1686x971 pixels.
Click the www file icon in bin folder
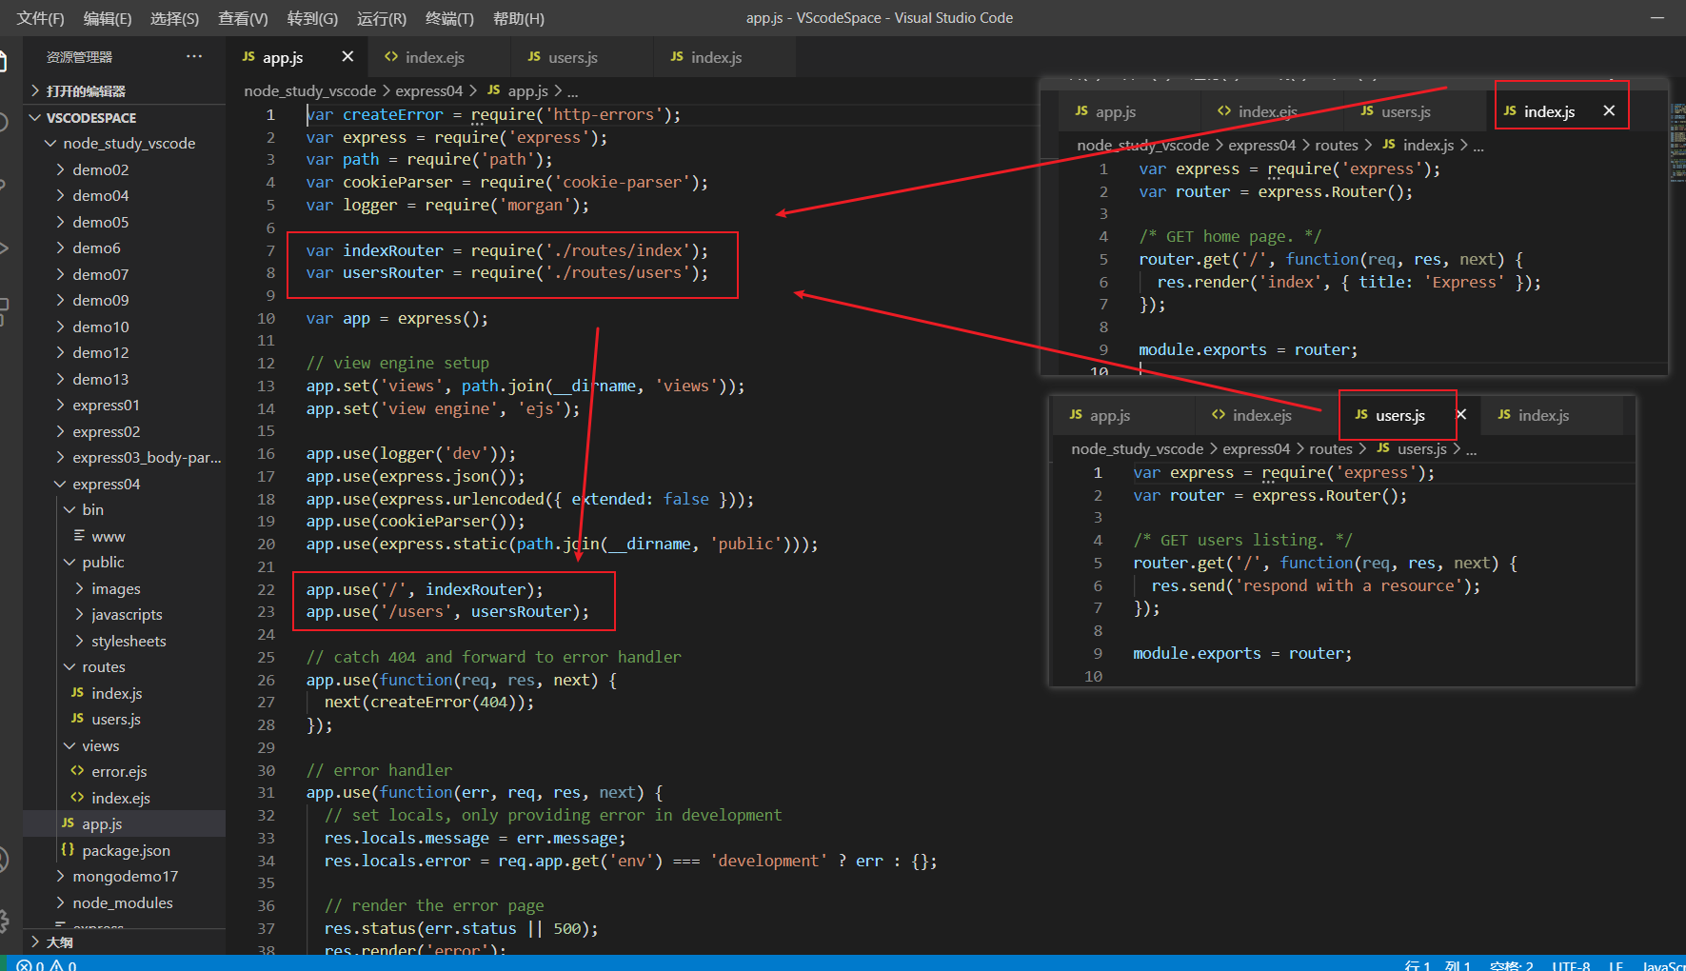tap(78, 536)
